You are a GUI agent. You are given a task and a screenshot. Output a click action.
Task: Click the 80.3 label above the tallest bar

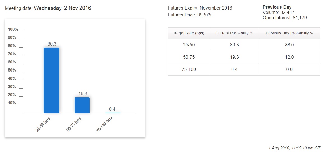(x=52, y=44)
